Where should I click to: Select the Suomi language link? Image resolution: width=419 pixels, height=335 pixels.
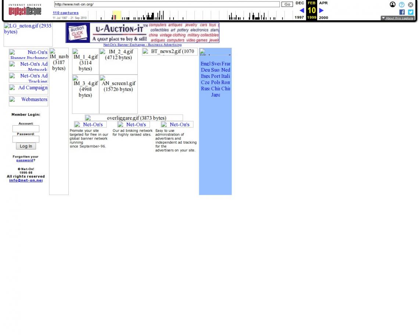(215, 70)
